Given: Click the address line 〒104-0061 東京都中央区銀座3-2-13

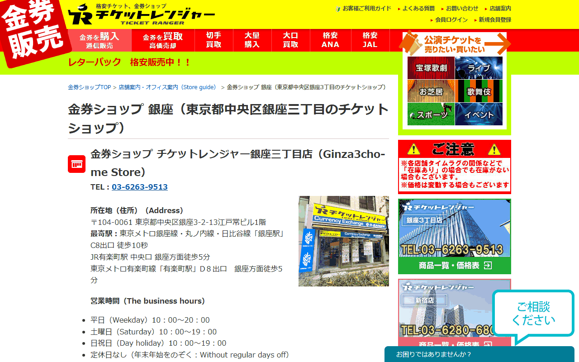Looking at the screenshot, I should pos(178,222).
